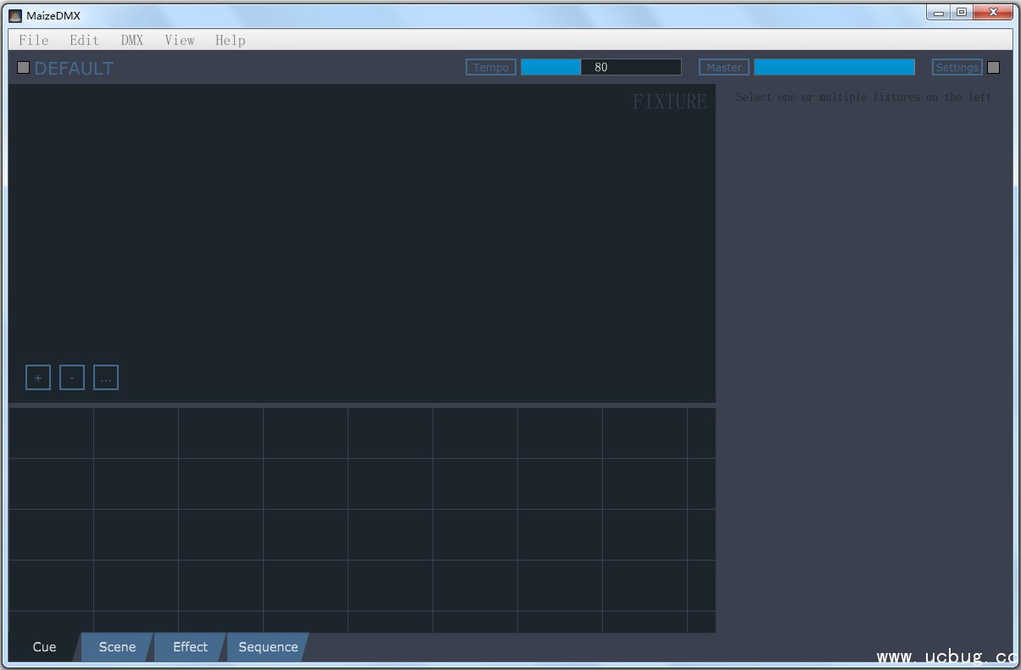Open the fixture more options ellipsis button
Image resolution: width=1021 pixels, height=670 pixels.
(106, 377)
